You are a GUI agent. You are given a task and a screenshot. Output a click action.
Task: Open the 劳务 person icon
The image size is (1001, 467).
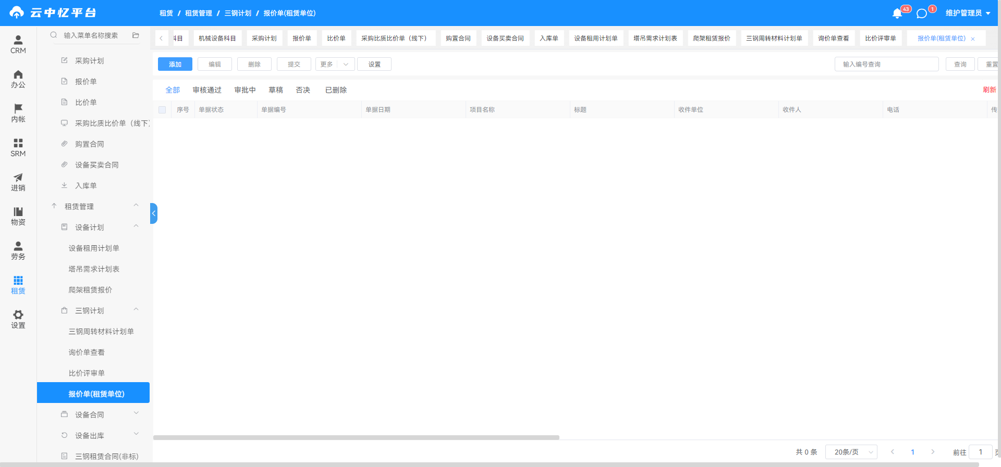click(18, 246)
